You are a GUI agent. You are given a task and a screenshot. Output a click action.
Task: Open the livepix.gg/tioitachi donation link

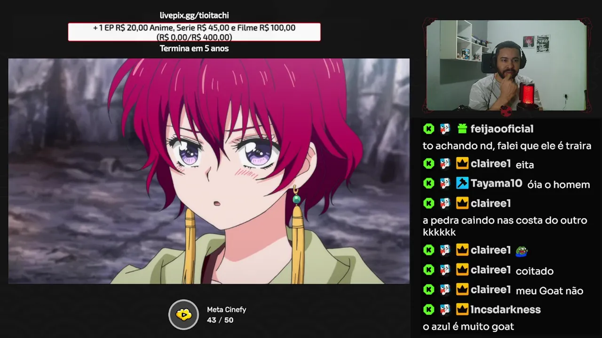pyautogui.click(x=194, y=15)
